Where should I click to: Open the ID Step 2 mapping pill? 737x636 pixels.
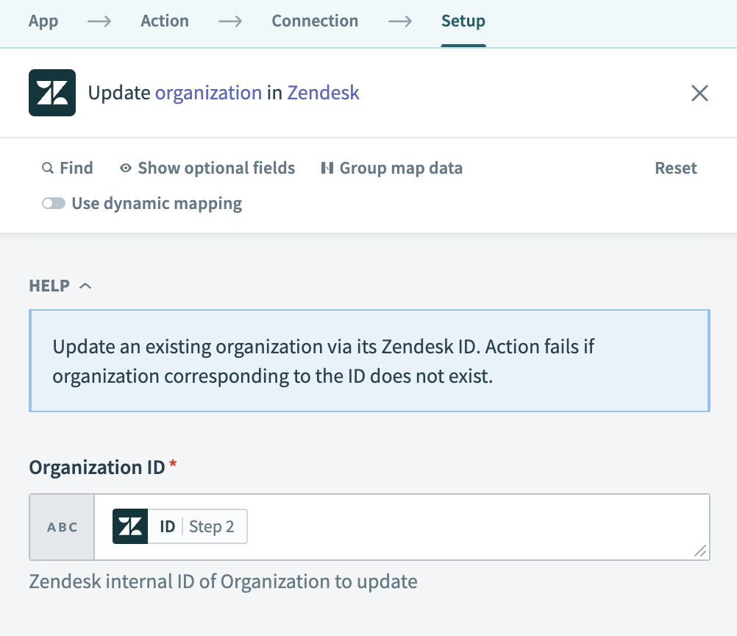[179, 526]
